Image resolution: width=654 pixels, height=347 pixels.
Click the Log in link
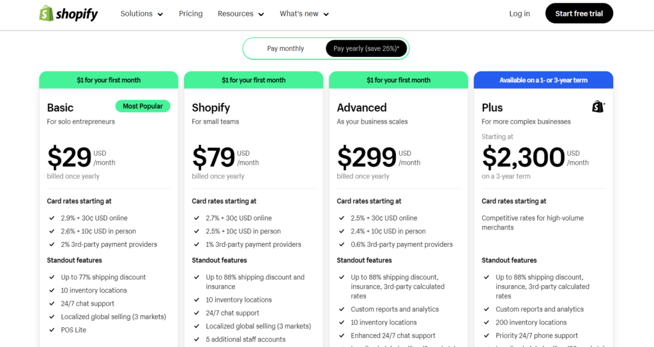pyautogui.click(x=519, y=14)
